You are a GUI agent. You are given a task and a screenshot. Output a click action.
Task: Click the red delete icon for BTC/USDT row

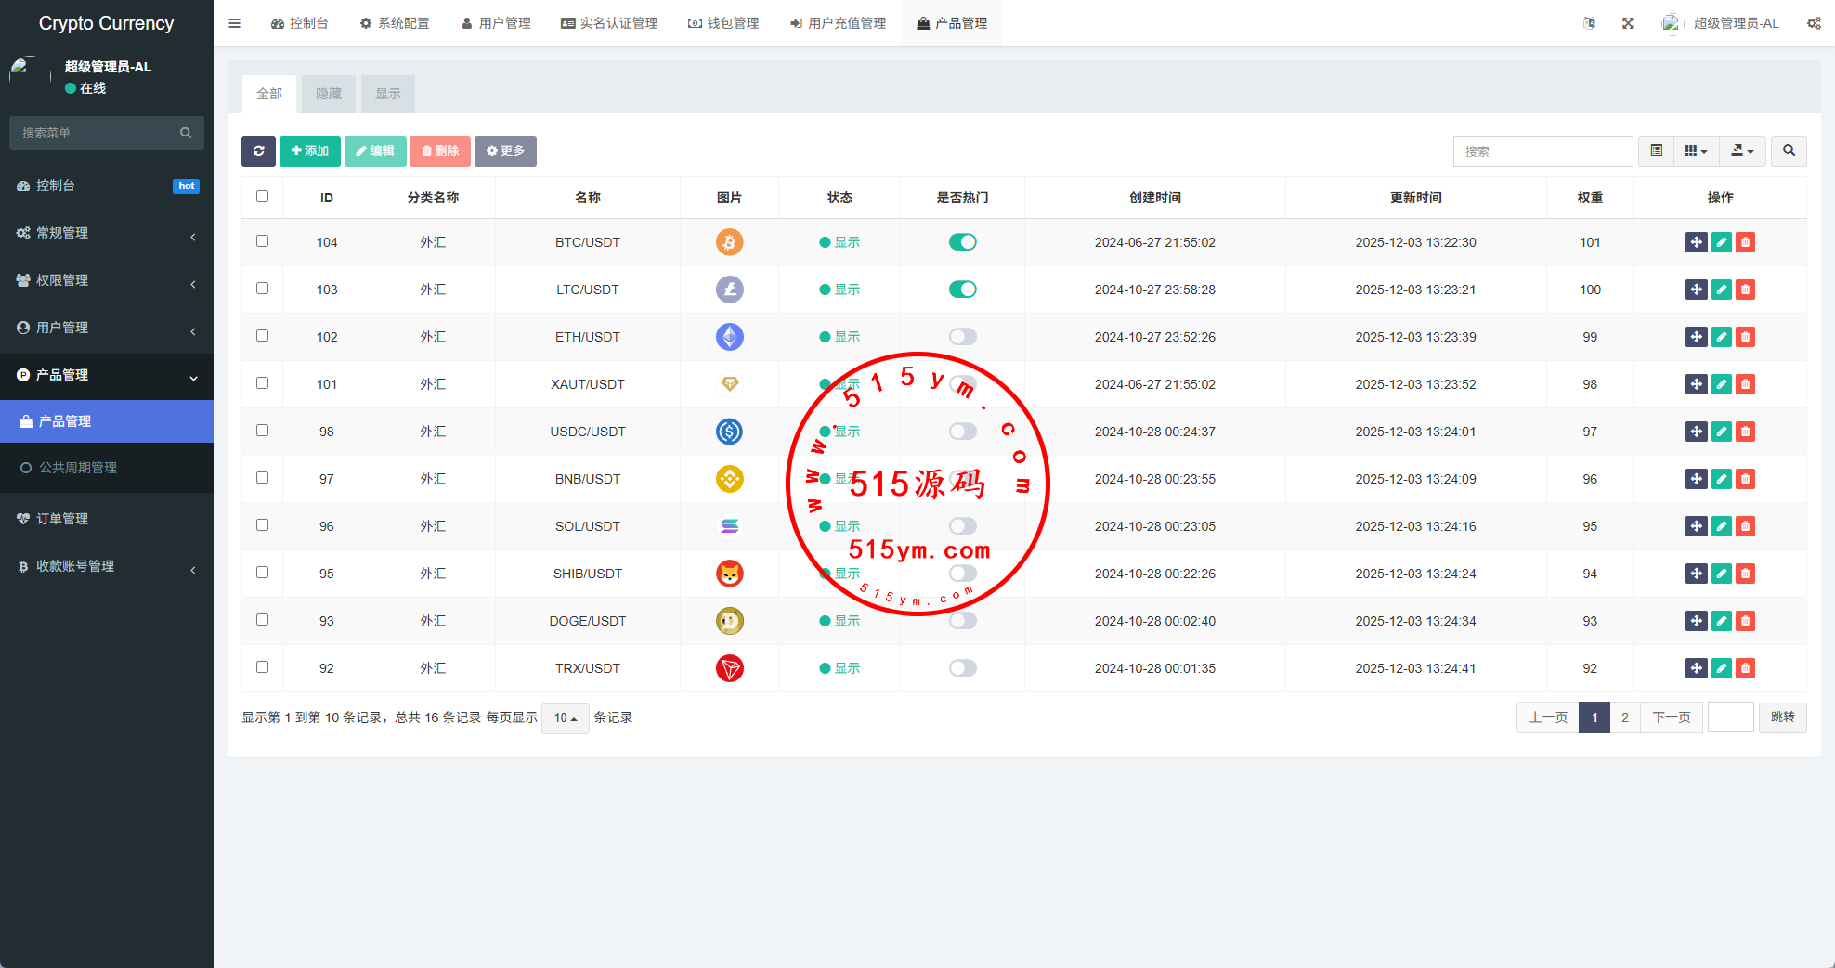1746,242
